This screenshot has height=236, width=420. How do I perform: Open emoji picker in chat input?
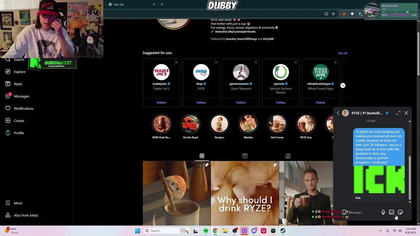coord(344,212)
